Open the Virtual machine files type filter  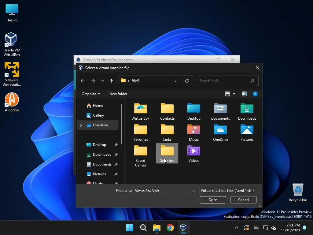pos(228,191)
